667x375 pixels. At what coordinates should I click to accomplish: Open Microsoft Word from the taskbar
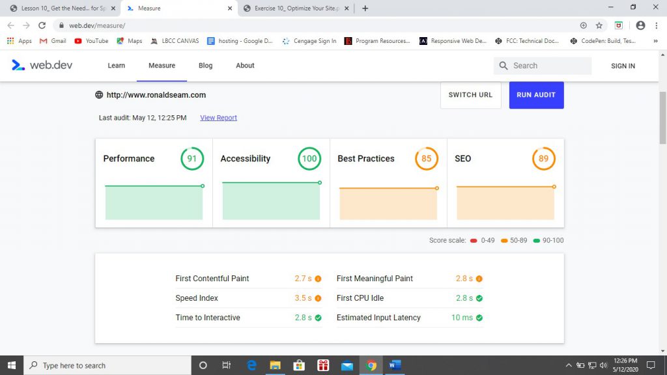coord(395,365)
